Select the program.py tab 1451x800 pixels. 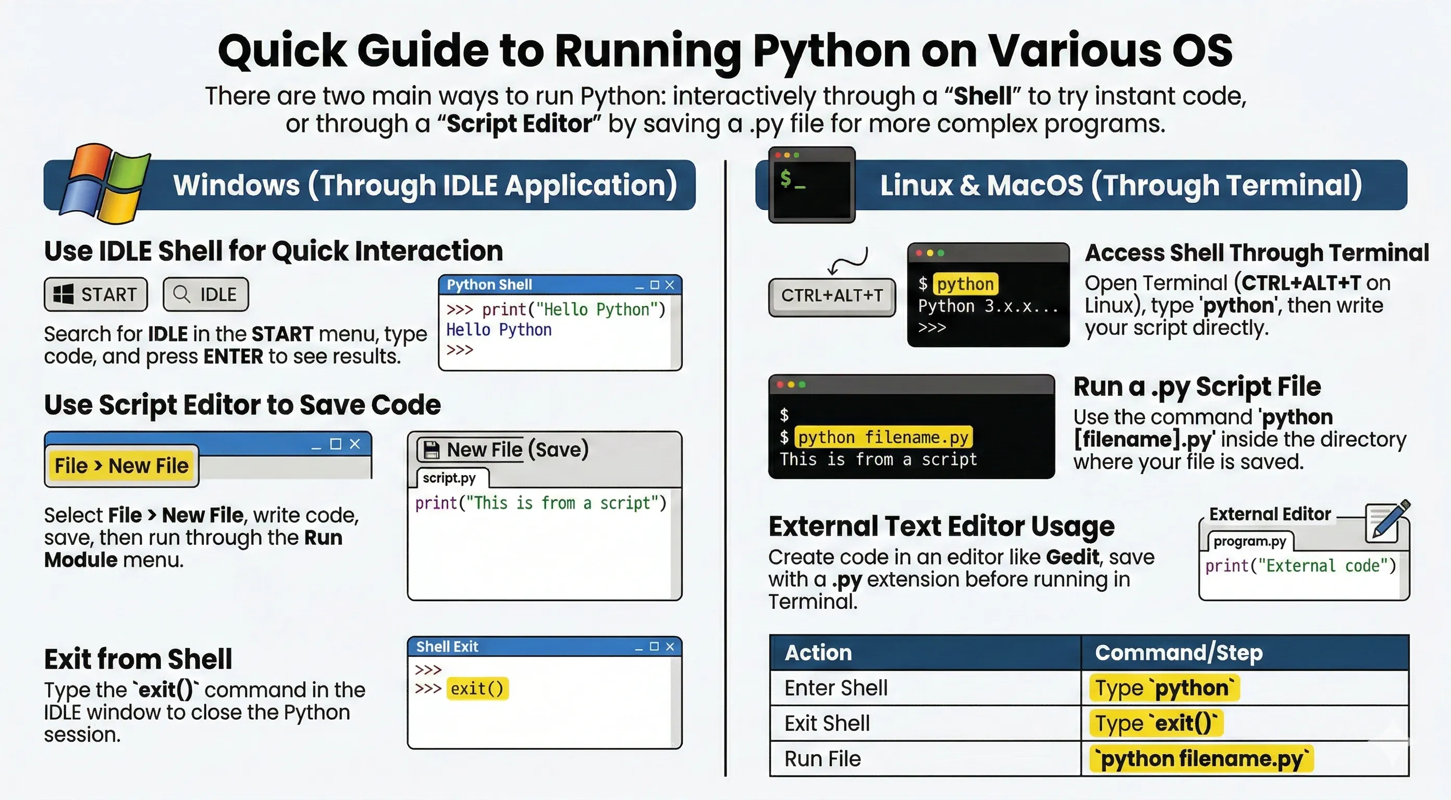click(1250, 541)
